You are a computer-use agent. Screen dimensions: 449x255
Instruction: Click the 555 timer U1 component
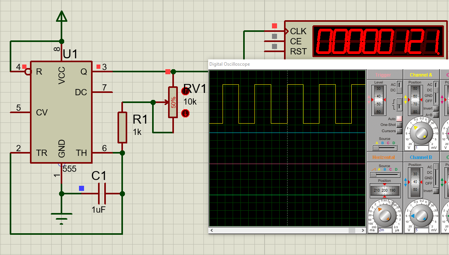(x=61, y=112)
